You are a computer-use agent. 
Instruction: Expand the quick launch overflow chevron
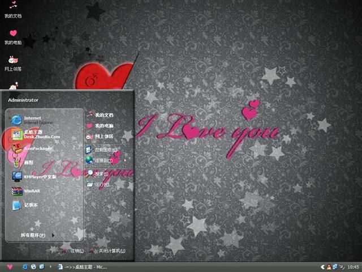point(50,267)
